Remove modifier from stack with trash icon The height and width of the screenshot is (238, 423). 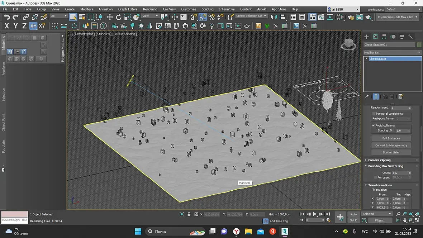pos(392,96)
